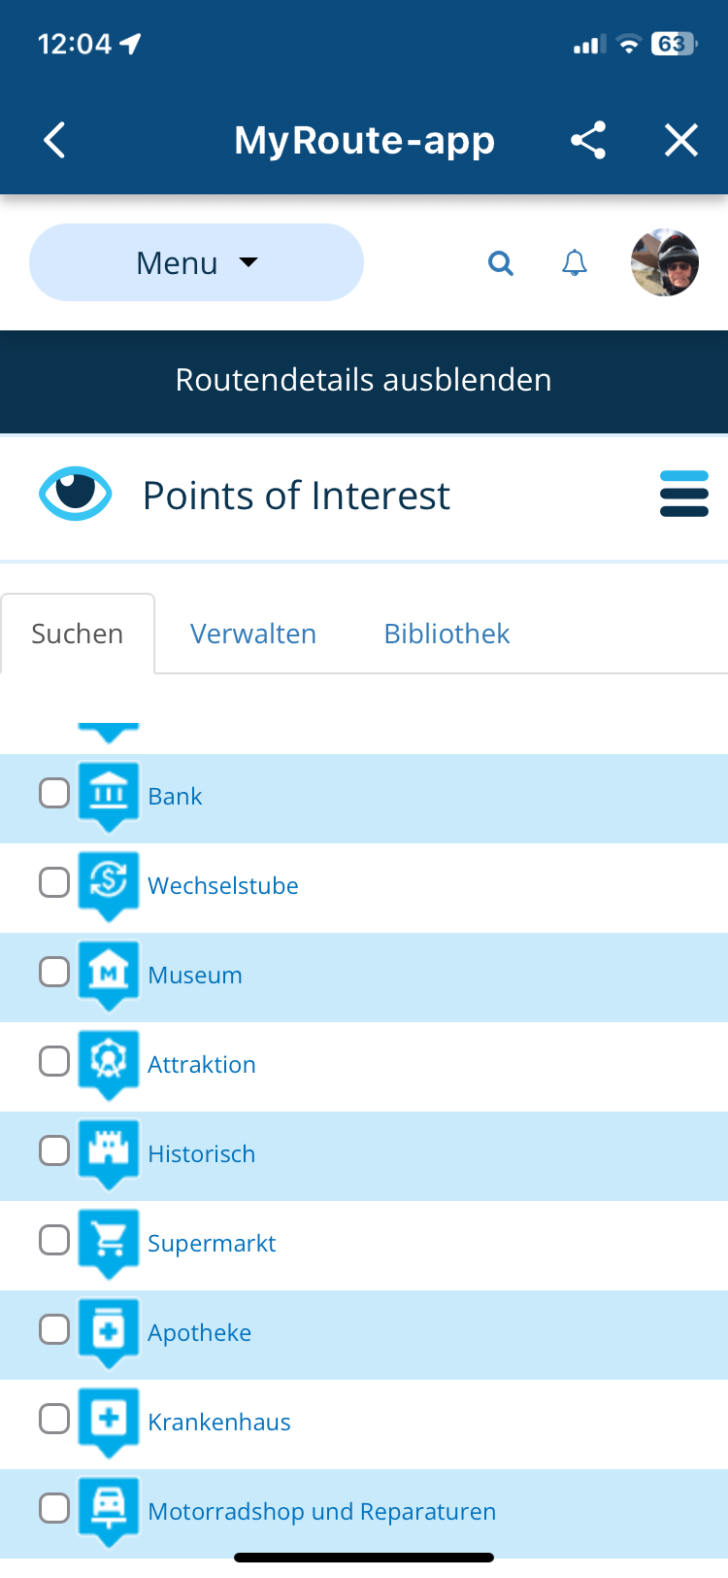Screen dimensions: 728x1578
Task: Expand the Menu dropdown
Action: pos(196,262)
